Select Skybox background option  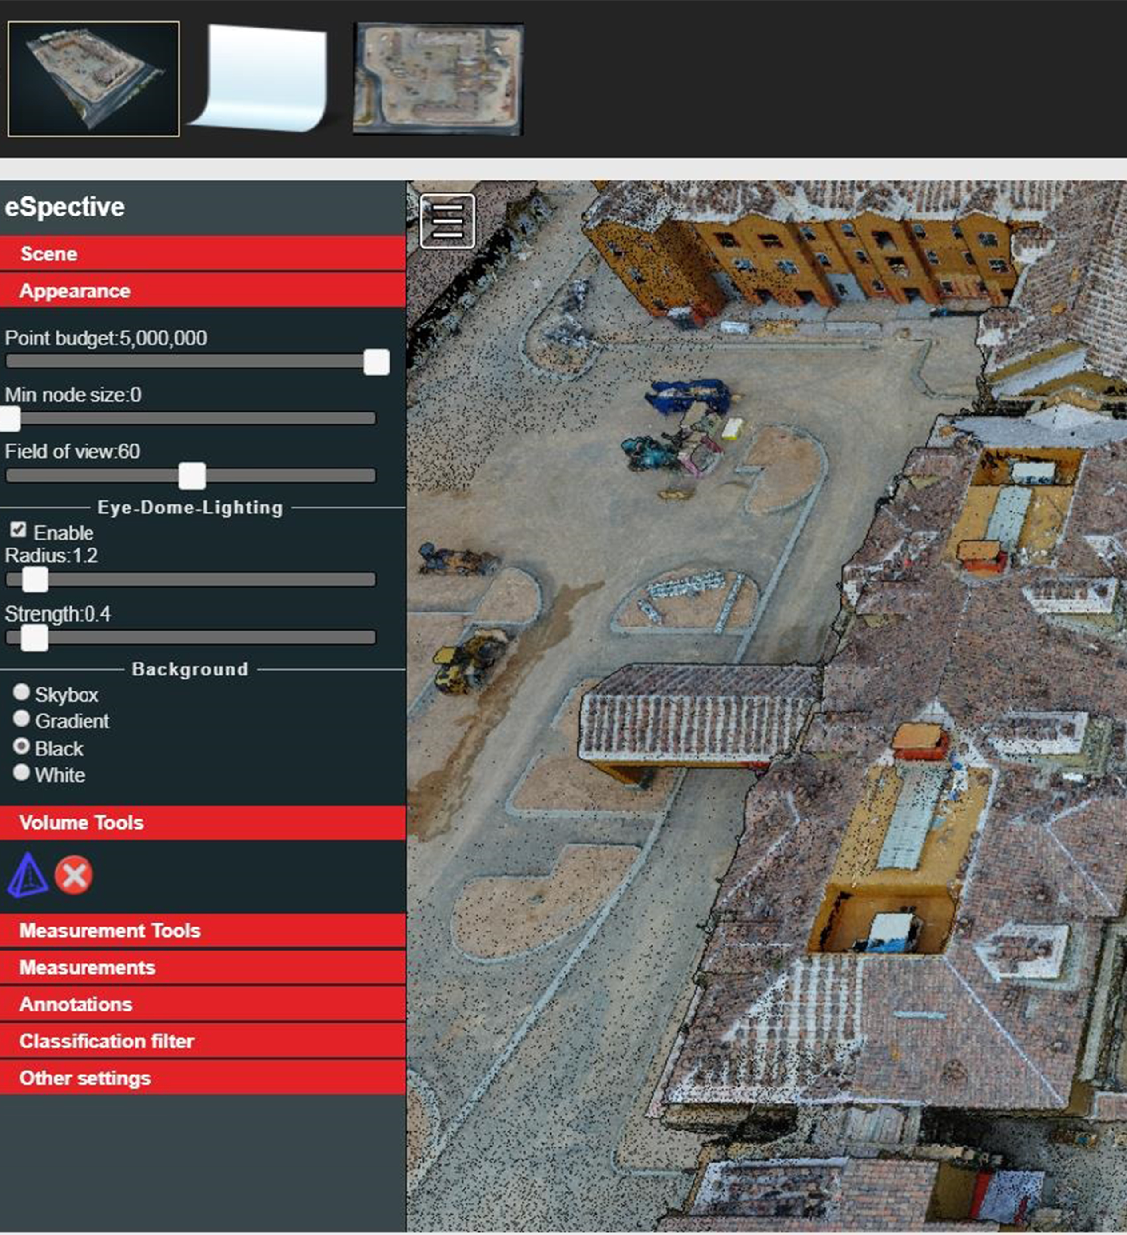(x=21, y=692)
